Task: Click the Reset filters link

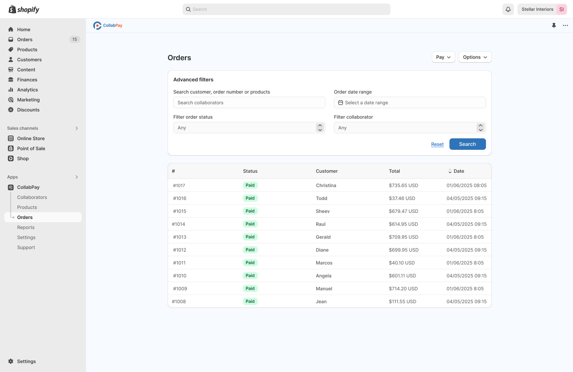Action: 437,144
